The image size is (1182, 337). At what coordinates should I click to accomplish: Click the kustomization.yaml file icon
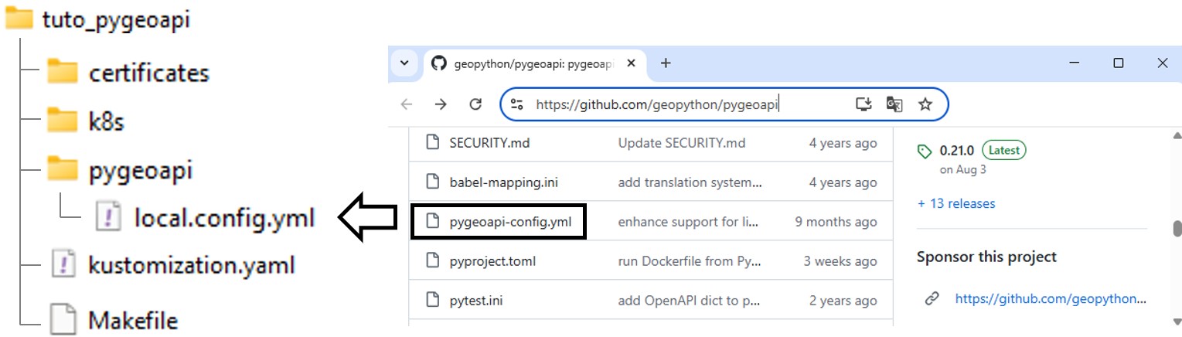pyautogui.click(x=63, y=265)
